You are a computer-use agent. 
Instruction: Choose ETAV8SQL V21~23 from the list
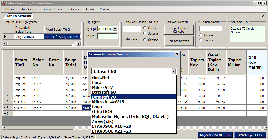tap(134, 131)
